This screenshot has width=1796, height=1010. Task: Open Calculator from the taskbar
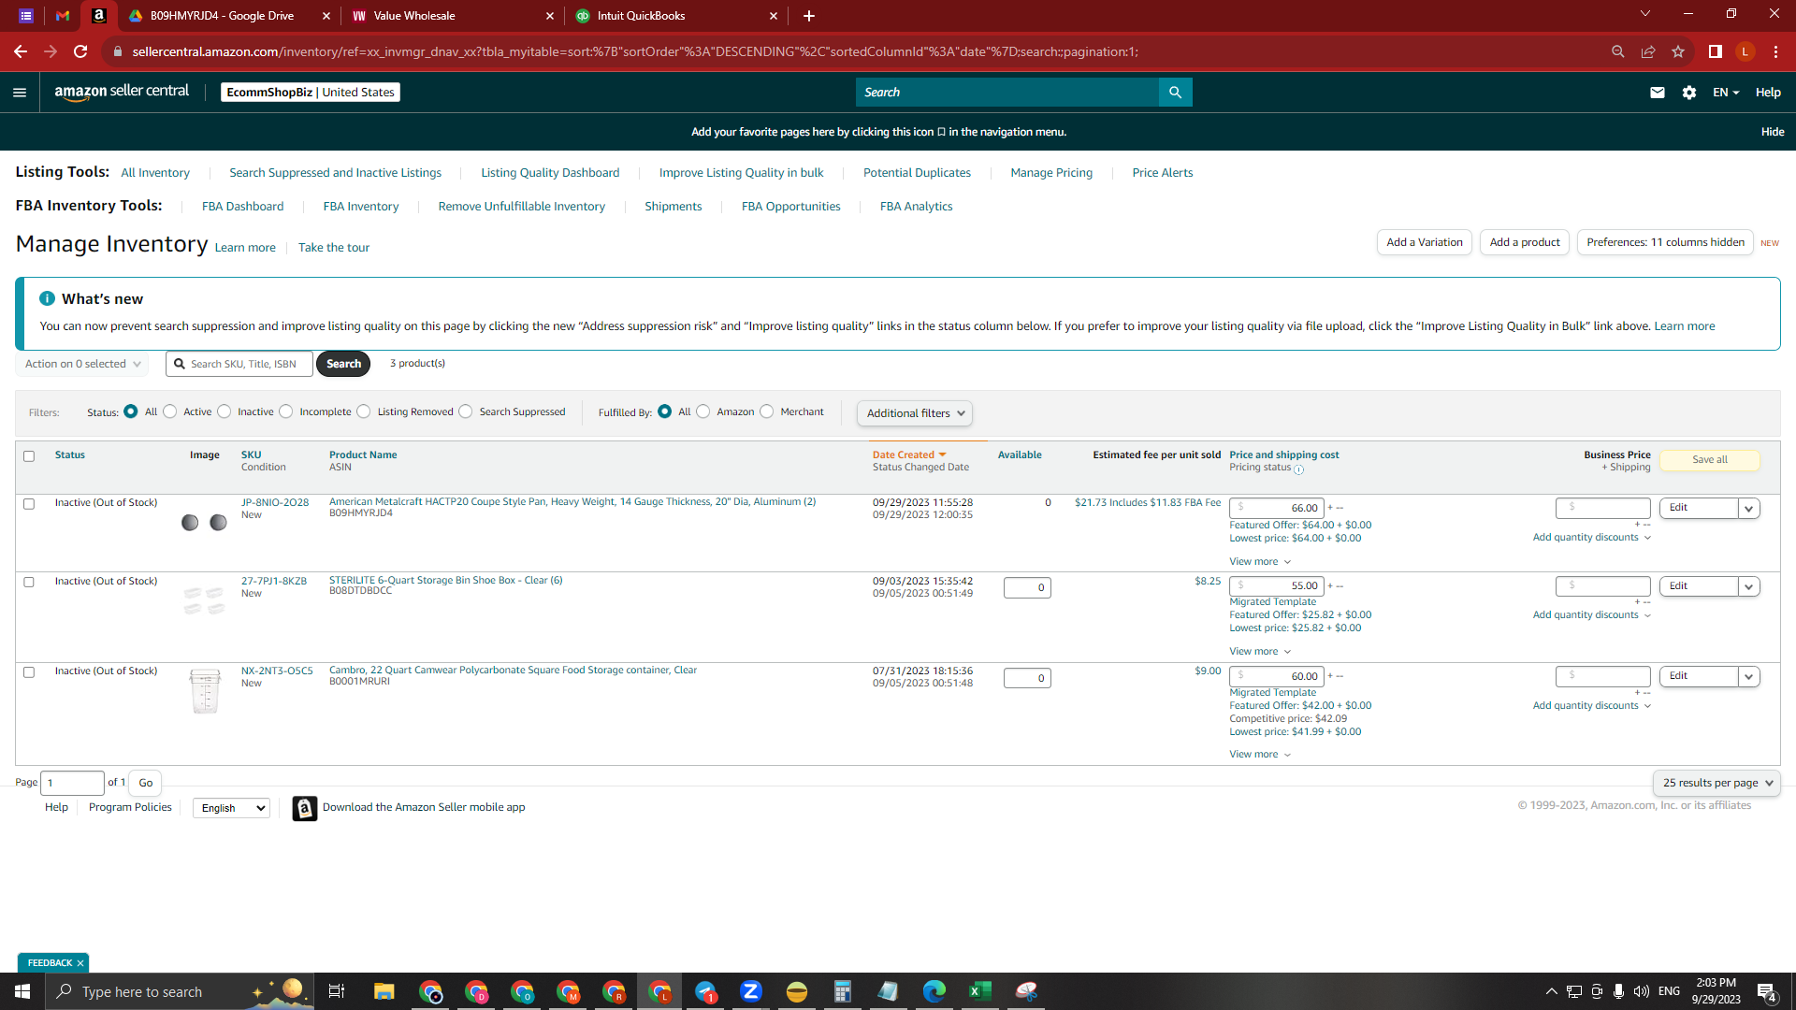click(x=843, y=991)
